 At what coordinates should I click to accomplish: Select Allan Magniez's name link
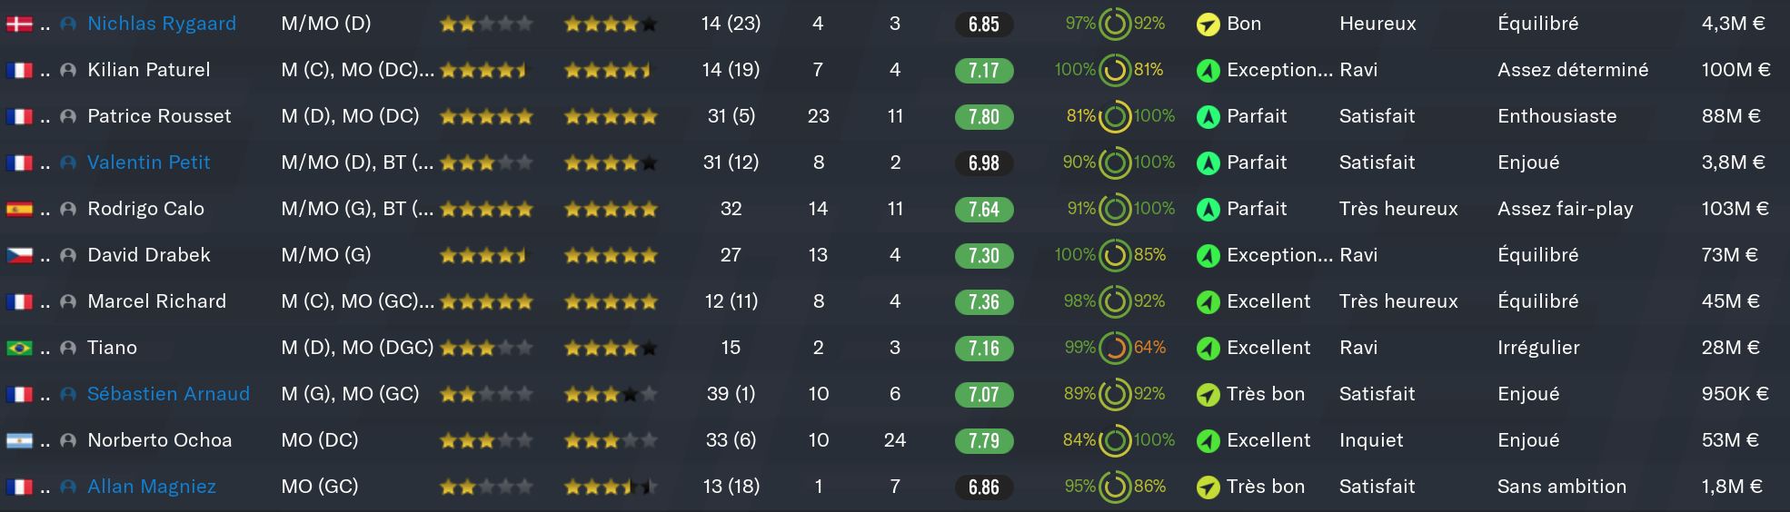coord(152,487)
